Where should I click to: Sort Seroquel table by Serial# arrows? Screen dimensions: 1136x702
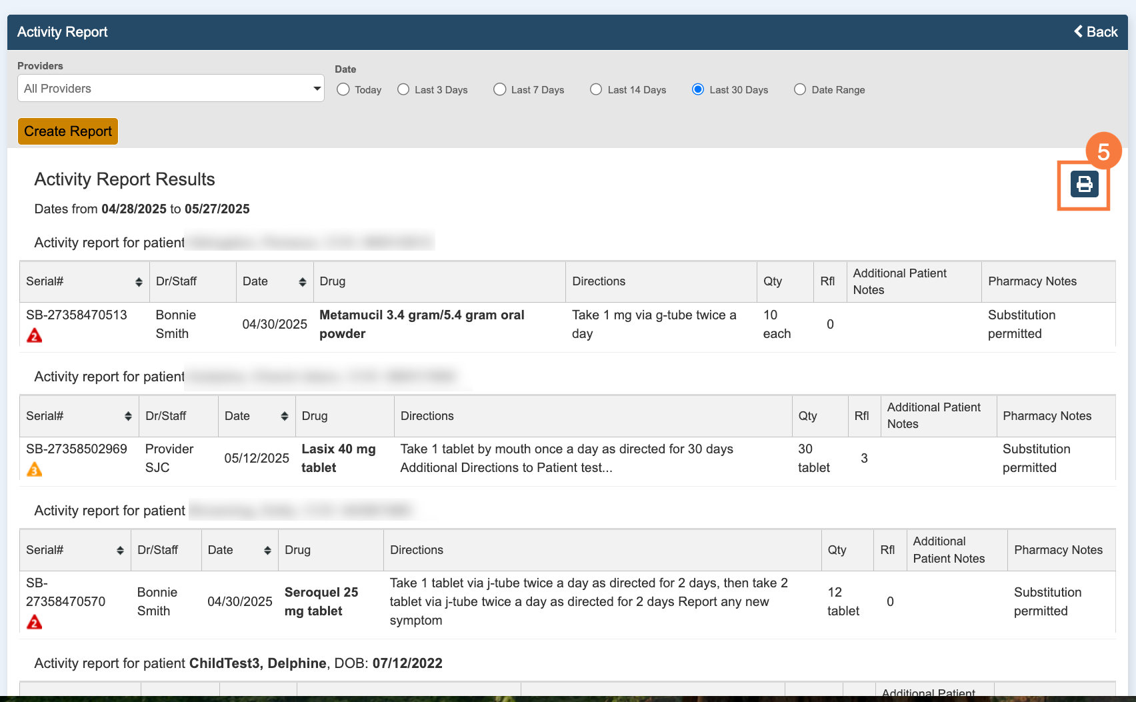pos(120,551)
